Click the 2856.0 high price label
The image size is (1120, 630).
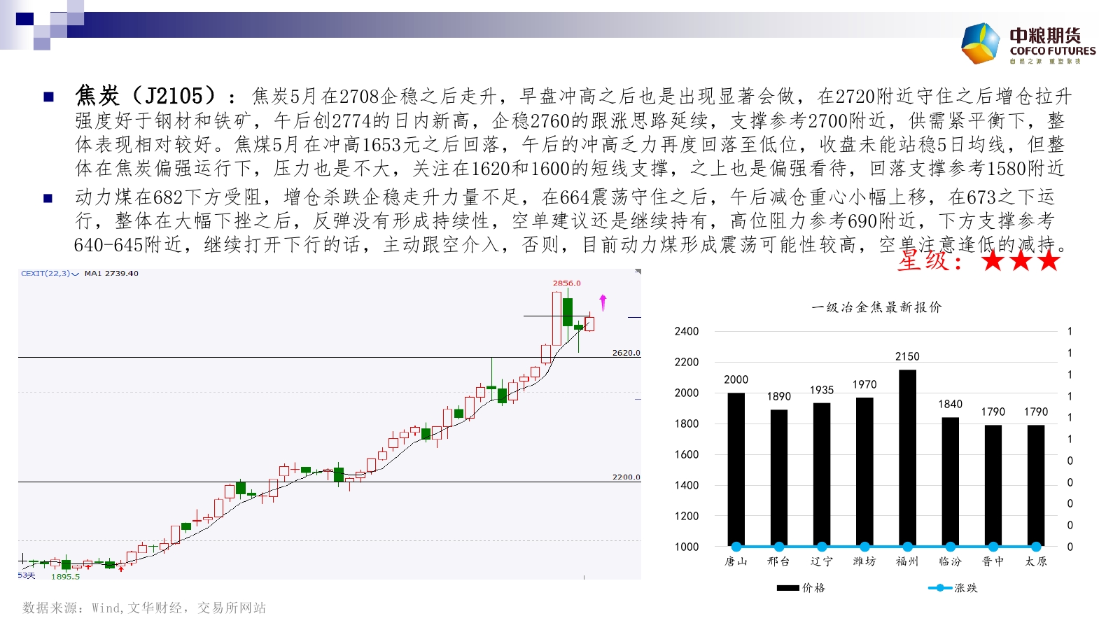pyautogui.click(x=566, y=283)
